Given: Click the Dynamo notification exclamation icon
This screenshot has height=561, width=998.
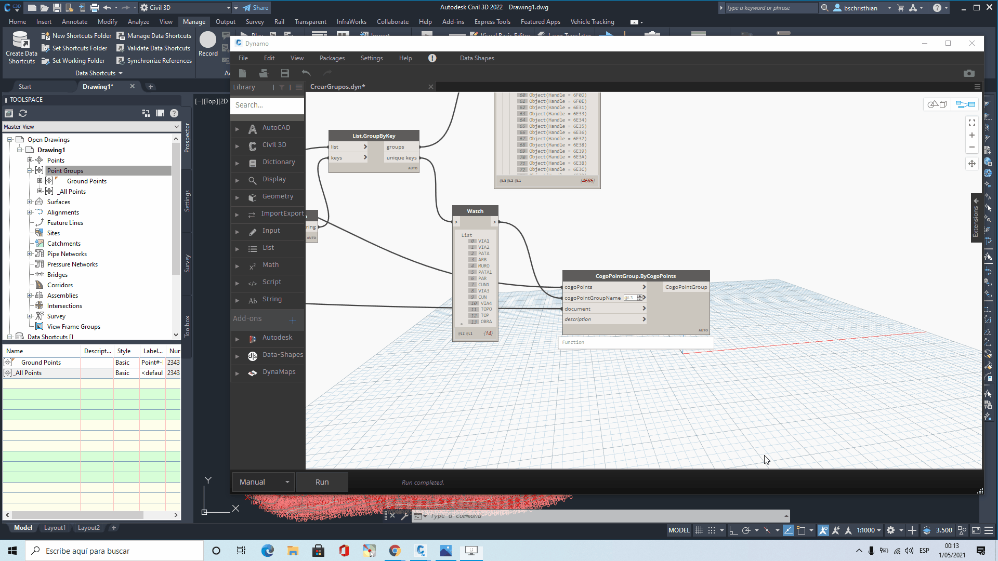Looking at the screenshot, I should [x=432, y=58].
